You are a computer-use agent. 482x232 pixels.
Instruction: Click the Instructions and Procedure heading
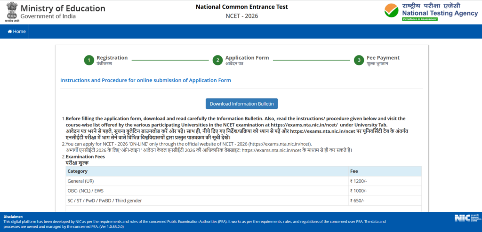pos(145,80)
